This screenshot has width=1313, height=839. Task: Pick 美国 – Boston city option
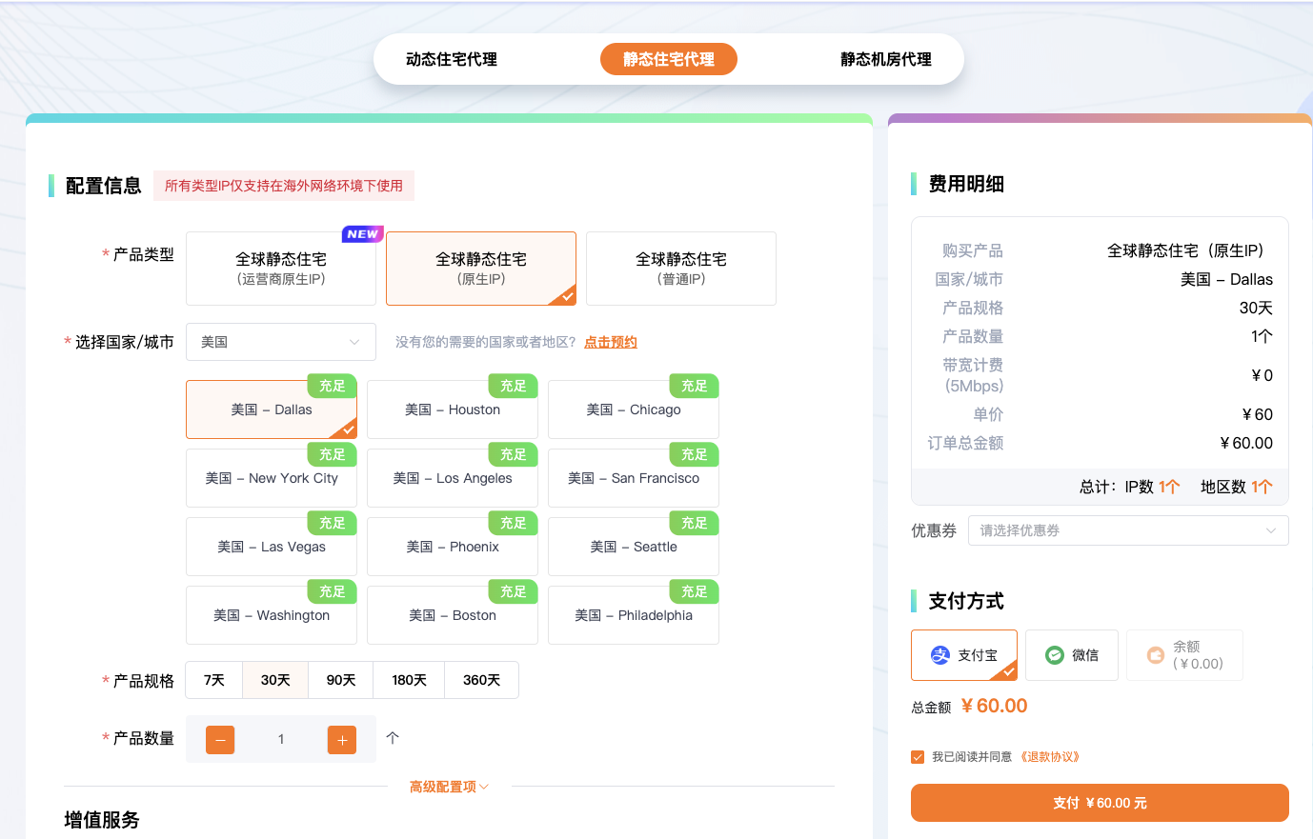click(453, 615)
